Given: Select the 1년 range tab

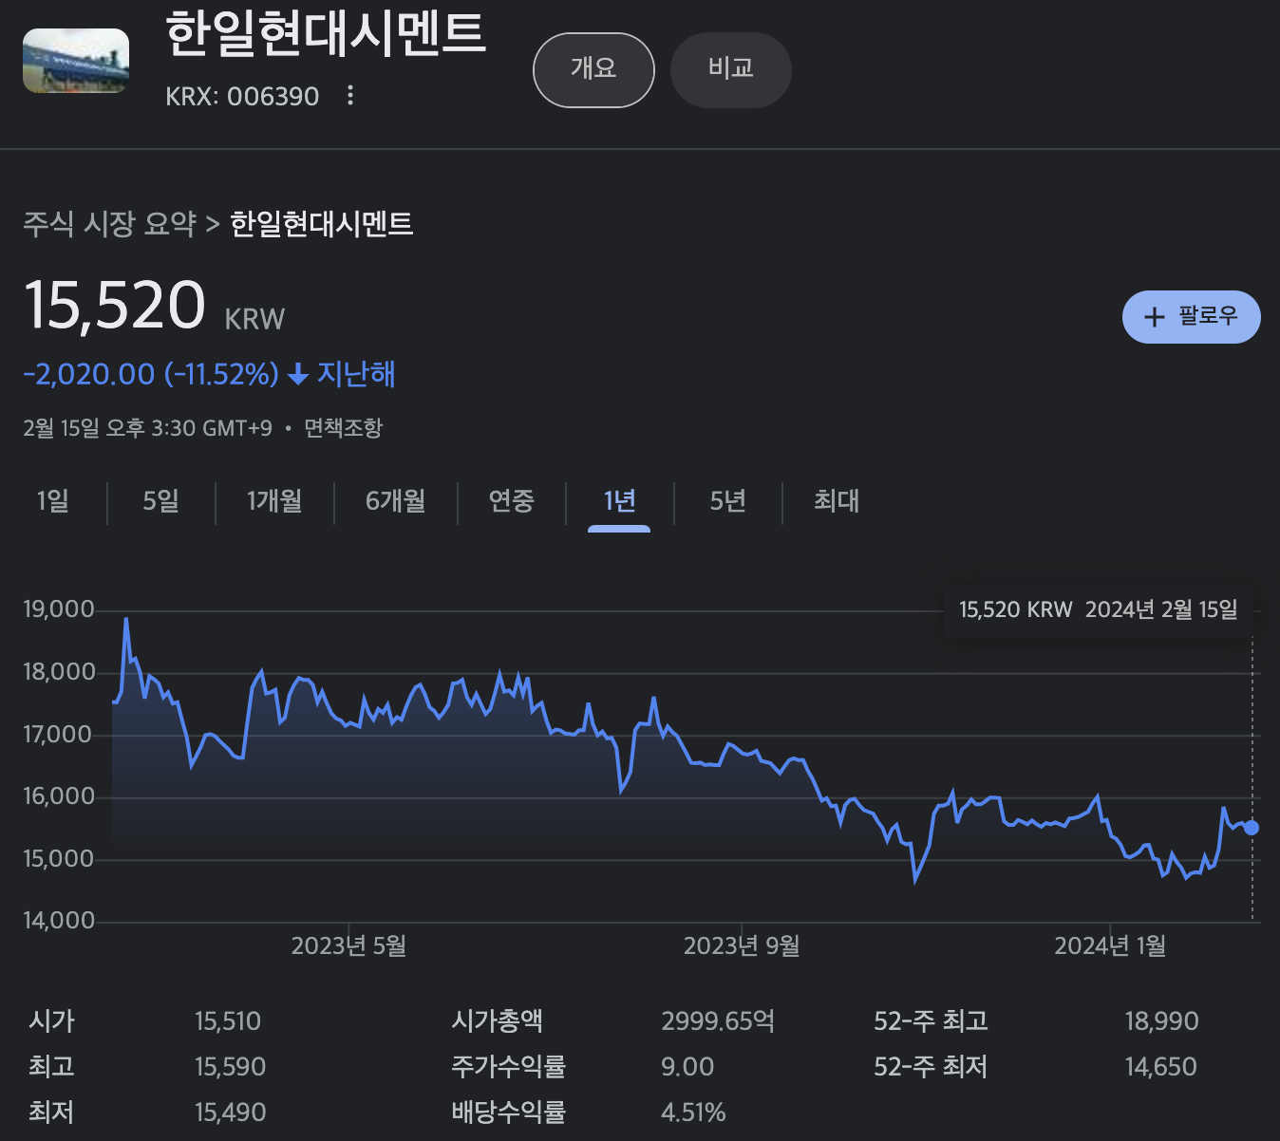Looking at the screenshot, I should (x=619, y=500).
